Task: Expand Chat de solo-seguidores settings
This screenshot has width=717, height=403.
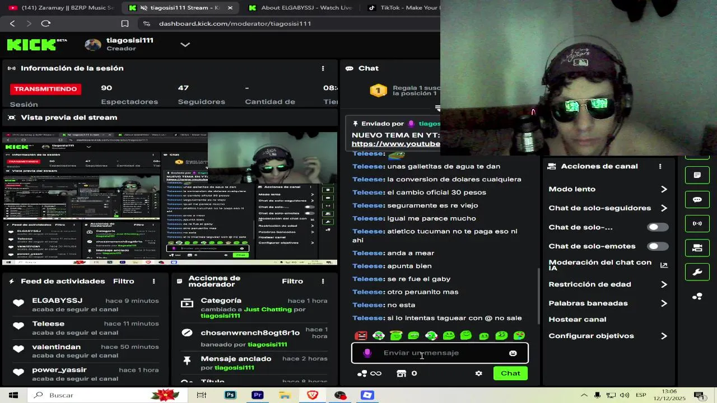Action: (x=664, y=208)
